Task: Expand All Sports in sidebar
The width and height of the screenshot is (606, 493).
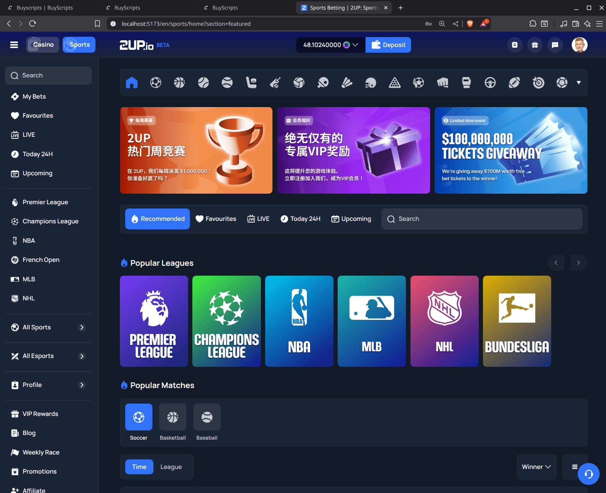Action: 48,327
